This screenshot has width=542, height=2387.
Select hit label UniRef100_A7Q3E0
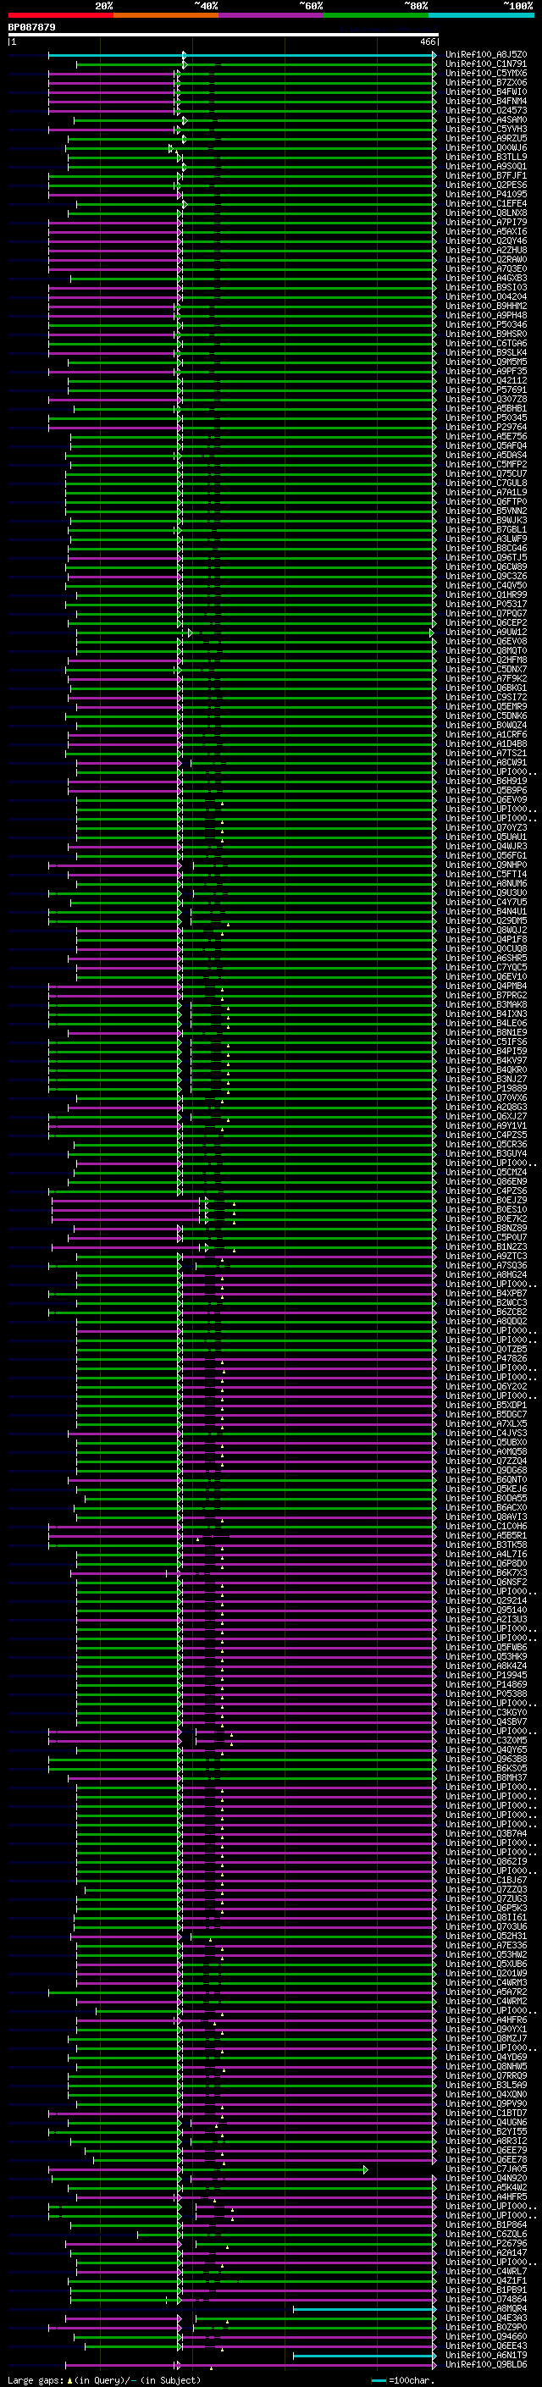pyautogui.click(x=486, y=268)
